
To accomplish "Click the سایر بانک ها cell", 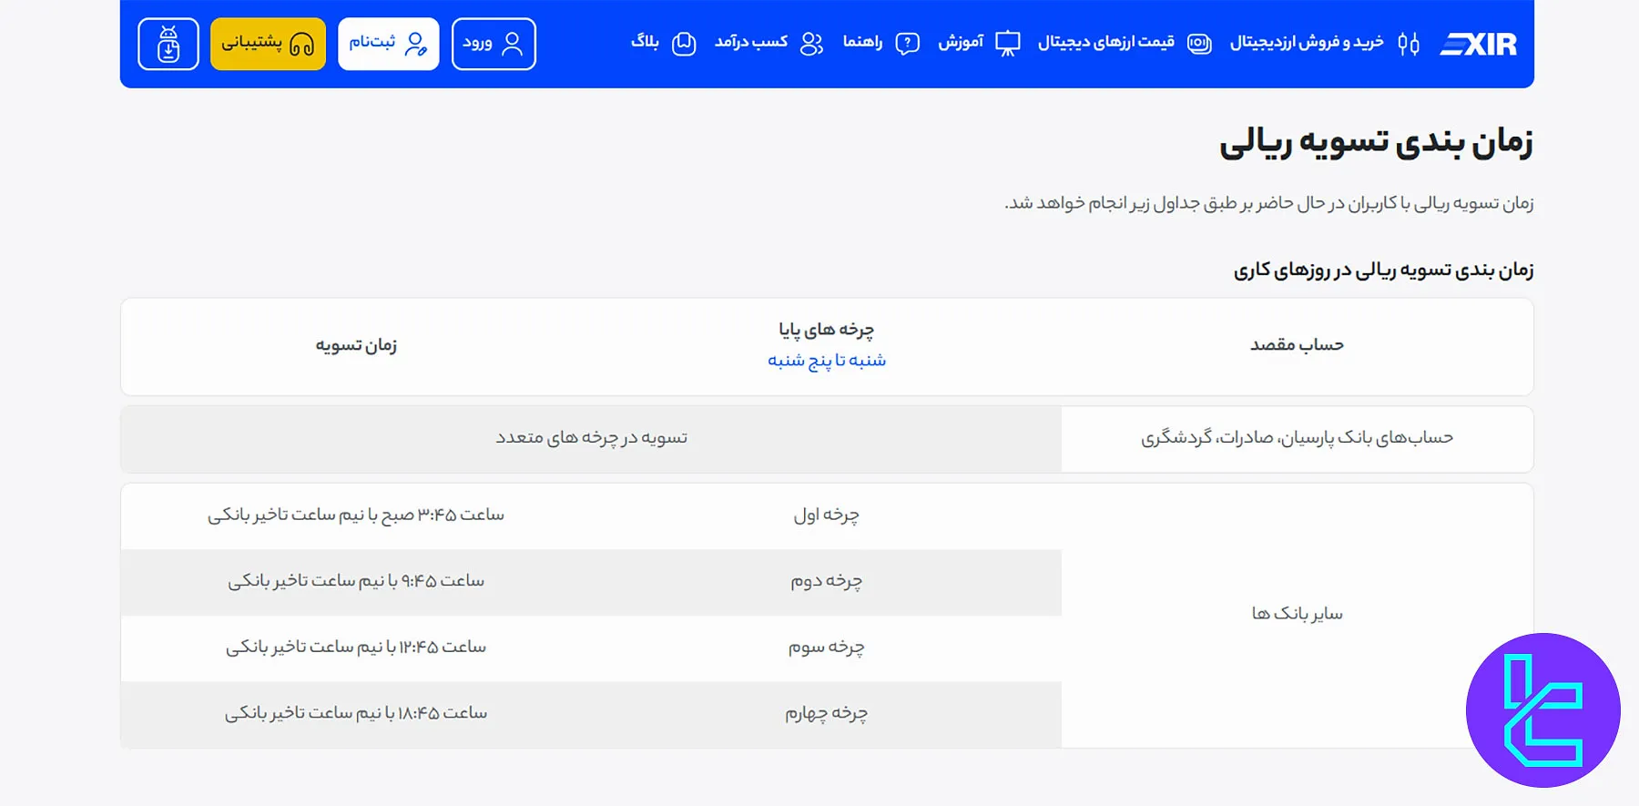I will click(x=1297, y=615).
